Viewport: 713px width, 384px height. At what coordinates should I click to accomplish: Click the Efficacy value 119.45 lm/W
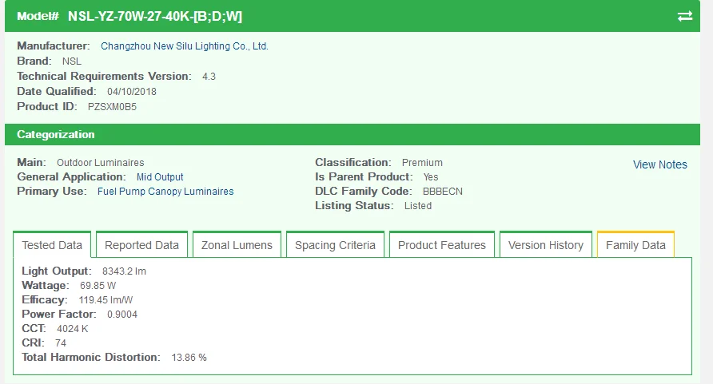point(106,300)
